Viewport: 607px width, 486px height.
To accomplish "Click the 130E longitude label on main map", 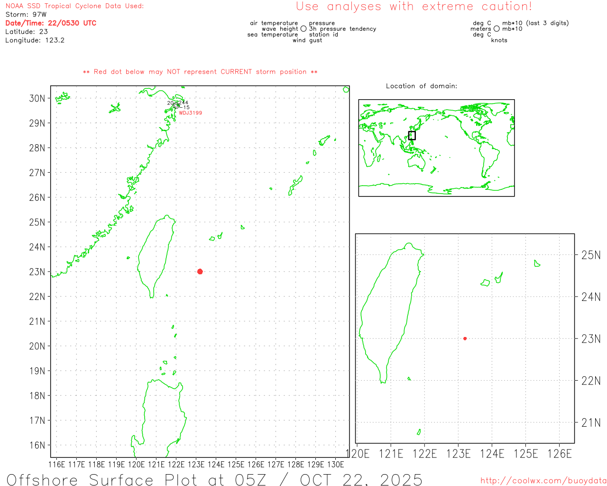I will 336,464.
